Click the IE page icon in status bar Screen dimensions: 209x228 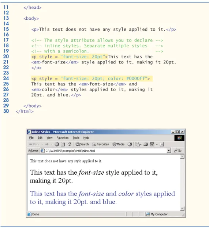pos(29,214)
